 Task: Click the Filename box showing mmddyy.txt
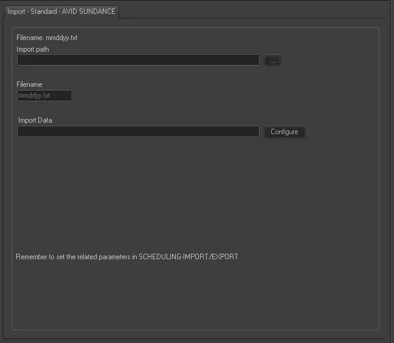tap(44, 96)
